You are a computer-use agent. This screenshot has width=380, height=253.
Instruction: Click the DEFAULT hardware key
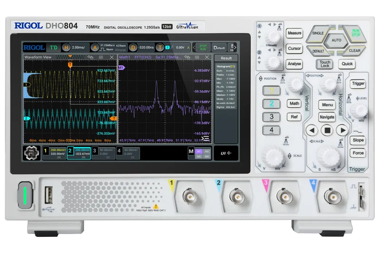click(x=318, y=51)
